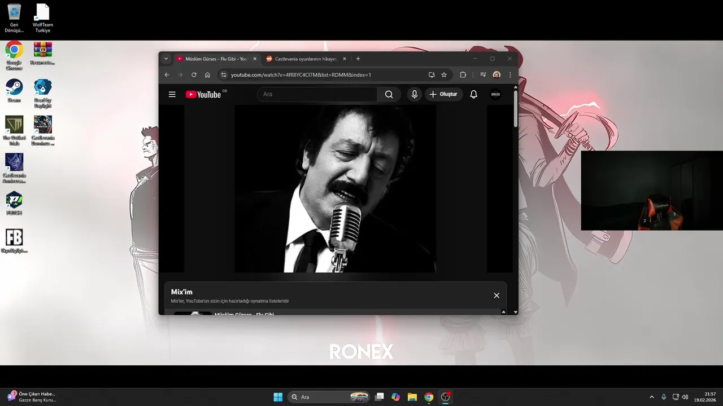Install app icon in the address bar

(432, 74)
